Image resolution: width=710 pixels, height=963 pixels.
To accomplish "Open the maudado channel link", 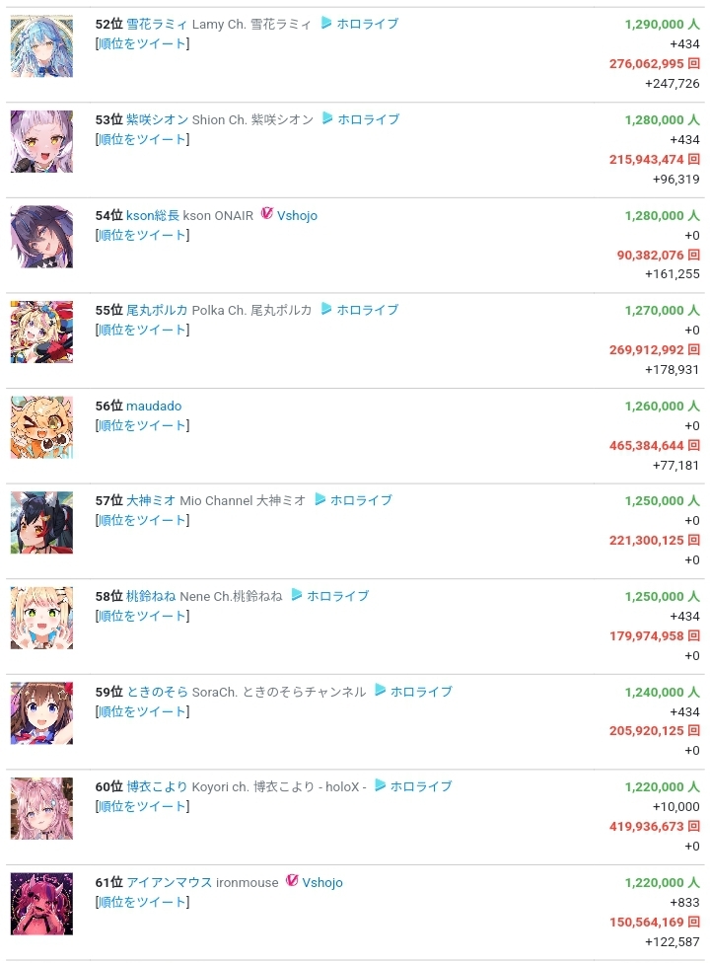I will point(154,406).
